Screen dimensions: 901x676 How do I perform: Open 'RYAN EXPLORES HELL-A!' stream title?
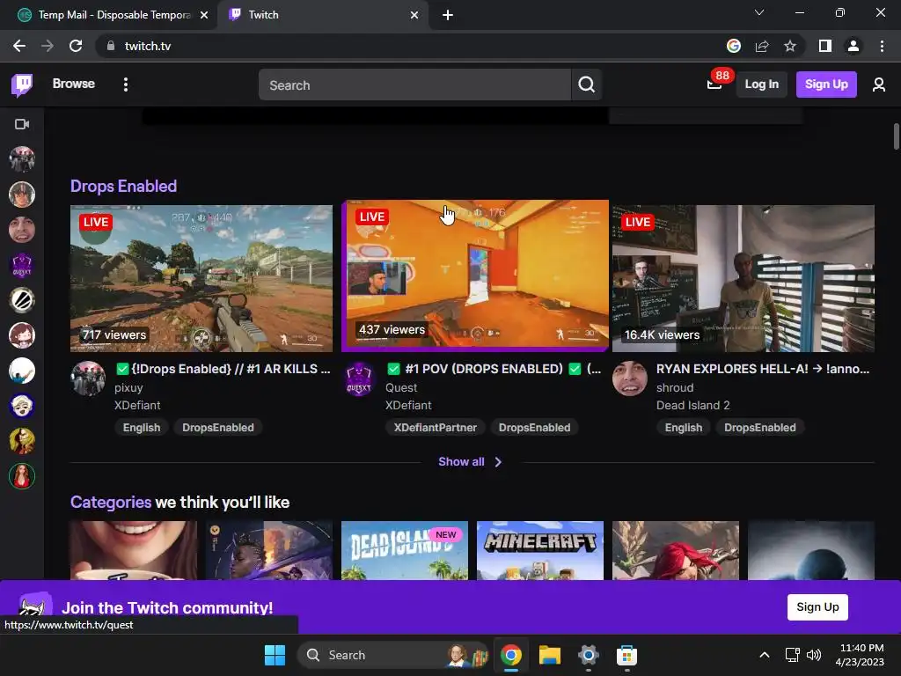click(763, 369)
